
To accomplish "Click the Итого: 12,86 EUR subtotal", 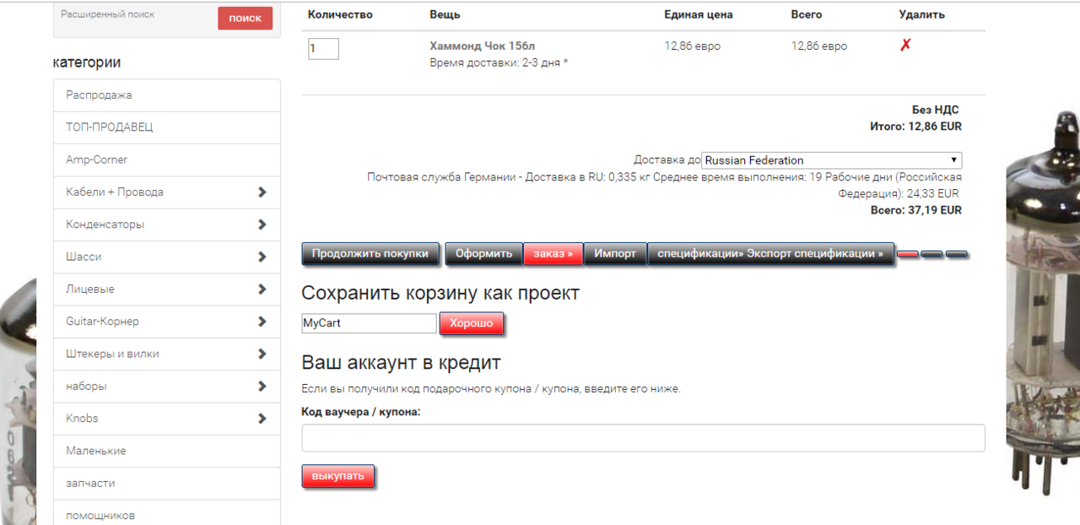I will 916,127.
